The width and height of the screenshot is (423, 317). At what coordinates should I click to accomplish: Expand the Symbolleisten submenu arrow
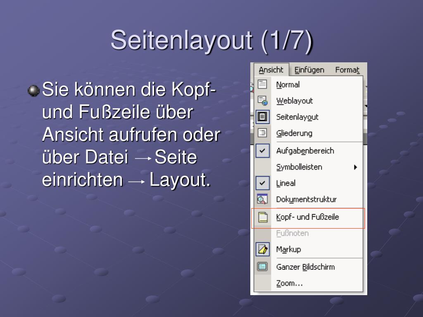356,167
